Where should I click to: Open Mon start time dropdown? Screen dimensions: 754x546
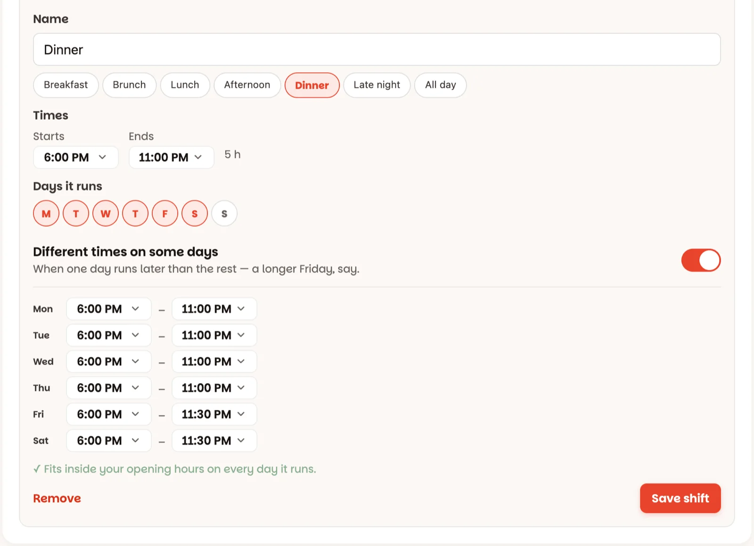pyautogui.click(x=109, y=309)
